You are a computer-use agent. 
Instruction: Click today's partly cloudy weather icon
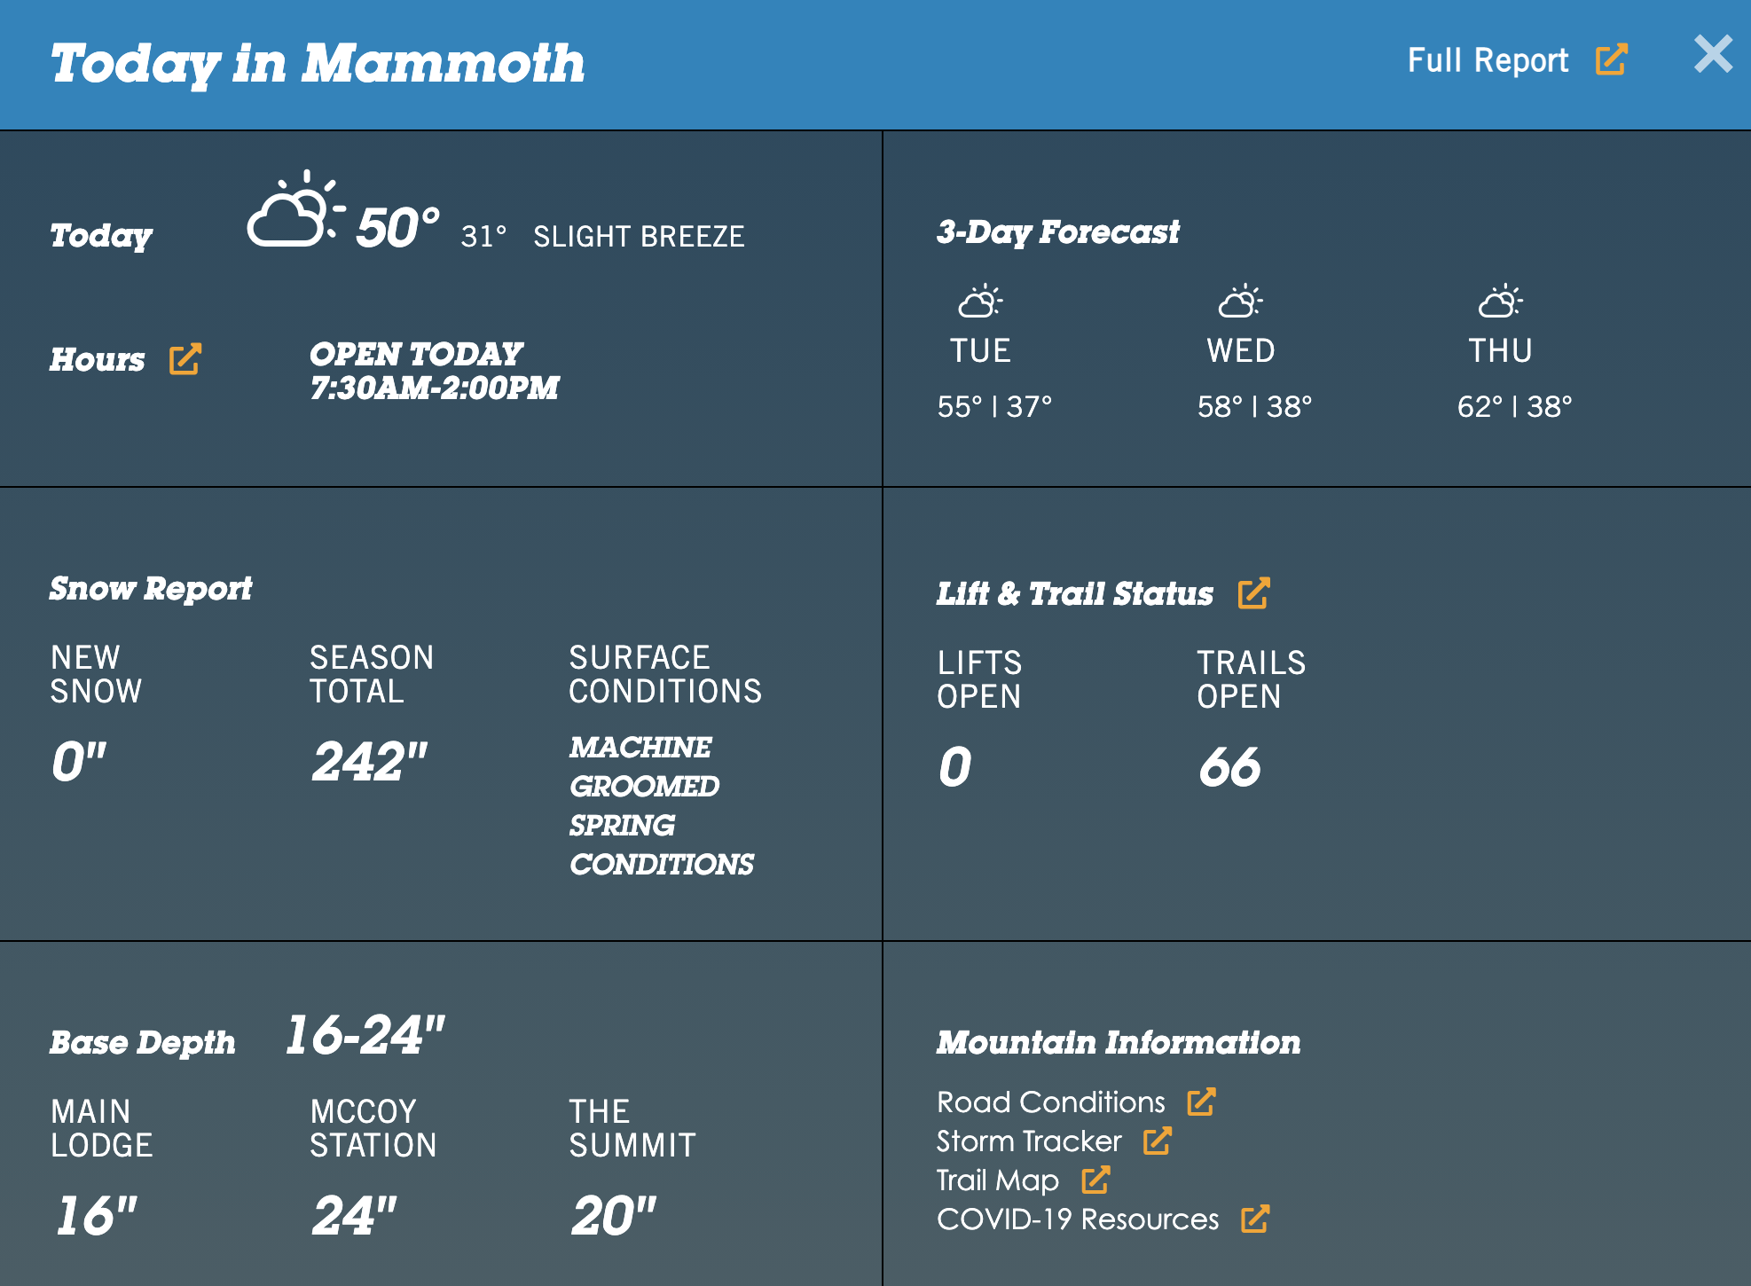pos(295,209)
